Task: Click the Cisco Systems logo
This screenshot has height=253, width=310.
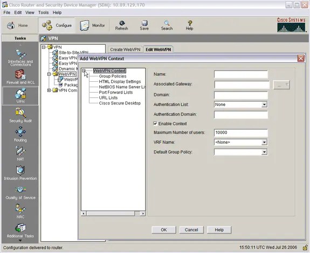Action: click(292, 25)
